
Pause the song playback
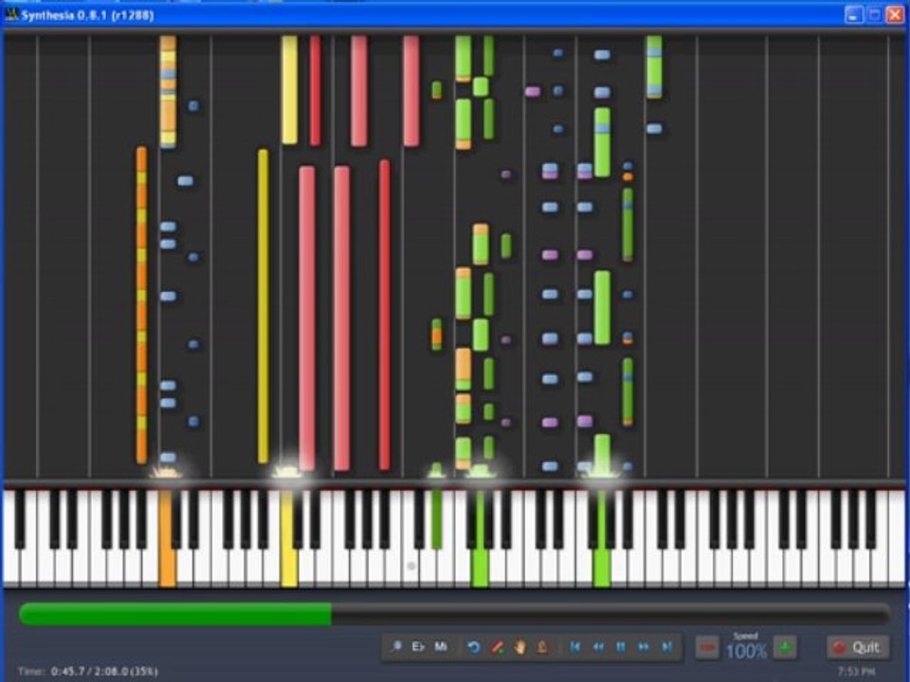(620, 647)
